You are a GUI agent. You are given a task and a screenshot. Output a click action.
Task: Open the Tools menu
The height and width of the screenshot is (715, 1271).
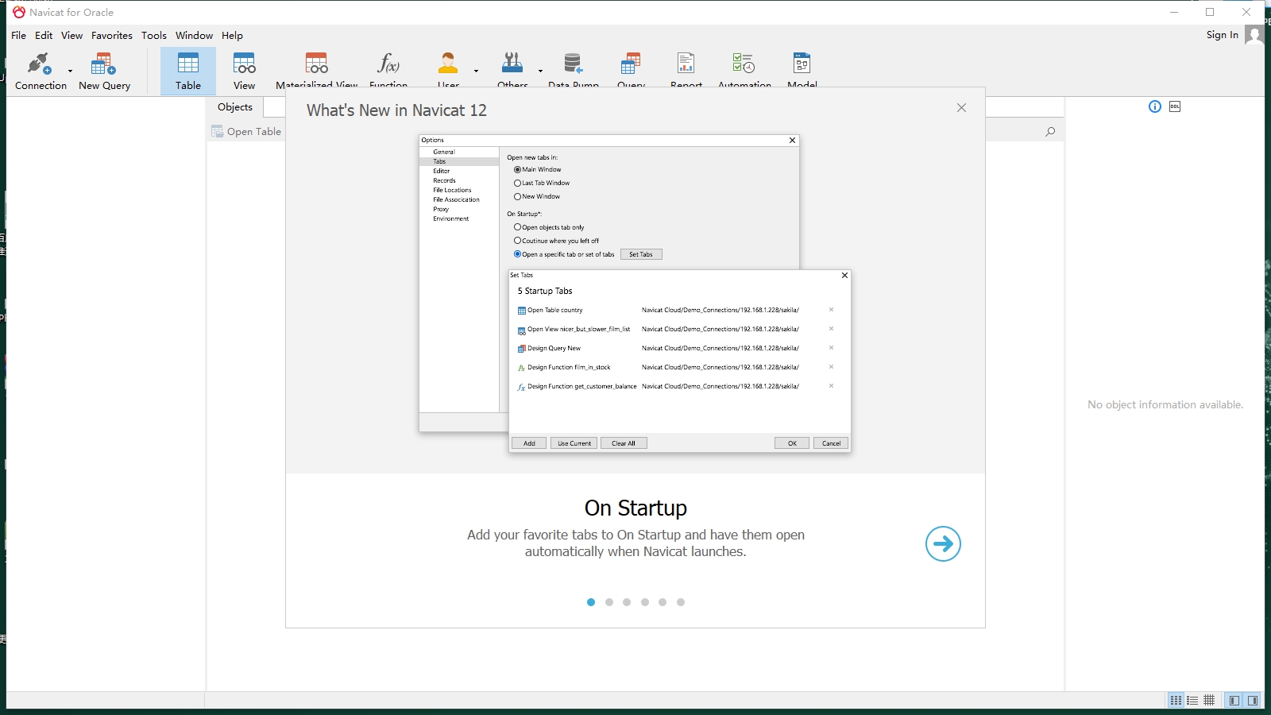click(154, 36)
